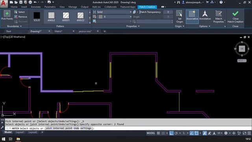The image size is (252, 142).
Task: Click the Isolate Objects icon in status bar
Action: coord(239,133)
